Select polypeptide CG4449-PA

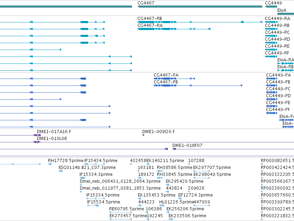click(x=272, y=79)
